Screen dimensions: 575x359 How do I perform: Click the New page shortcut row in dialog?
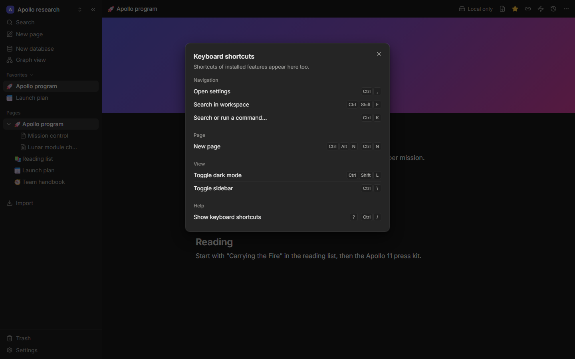287,146
